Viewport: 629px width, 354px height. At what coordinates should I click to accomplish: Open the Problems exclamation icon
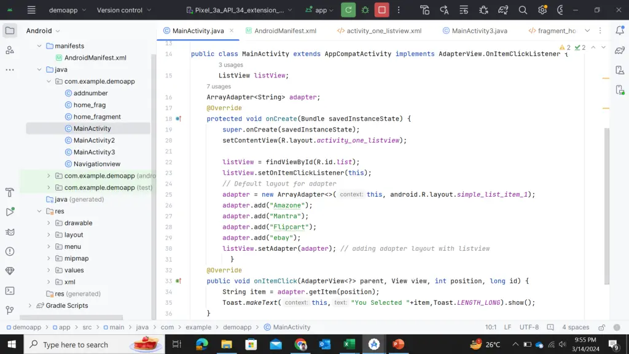click(x=10, y=251)
